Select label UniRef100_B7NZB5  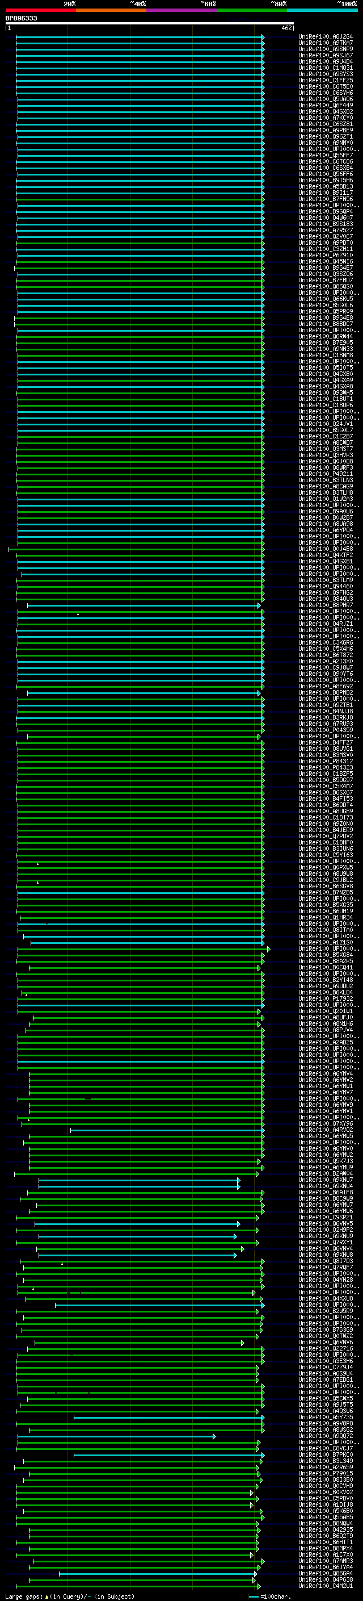click(x=326, y=892)
